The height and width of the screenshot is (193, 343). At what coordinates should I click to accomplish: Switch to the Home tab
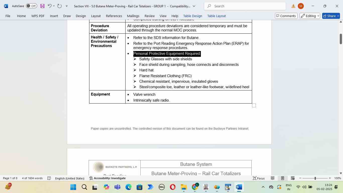(21, 16)
